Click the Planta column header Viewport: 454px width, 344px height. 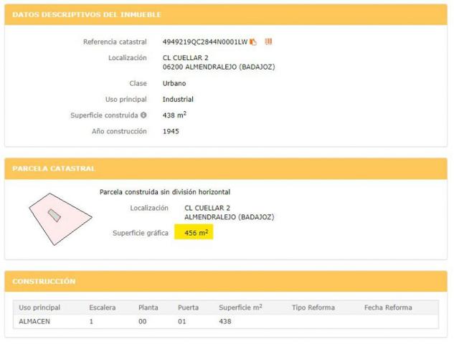(148, 307)
